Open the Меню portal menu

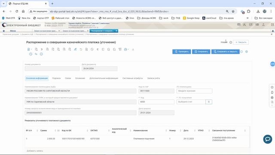(x=13, y=31)
